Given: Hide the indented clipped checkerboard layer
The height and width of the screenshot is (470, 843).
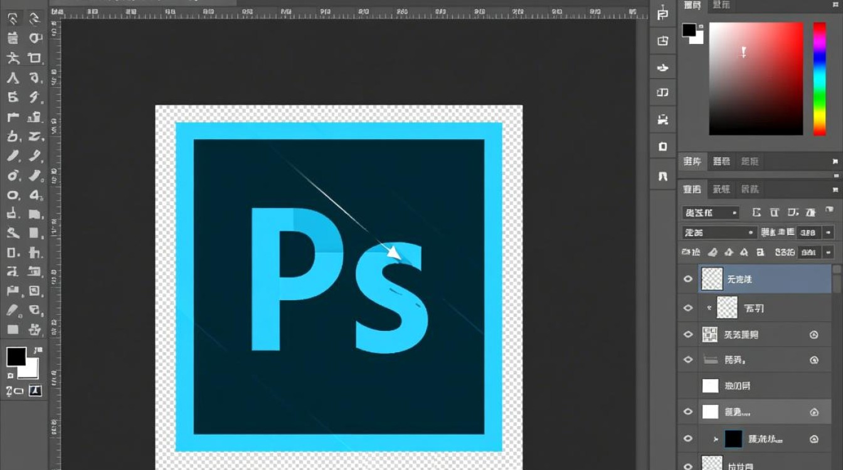Looking at the screenshot, I should [688, 308].
